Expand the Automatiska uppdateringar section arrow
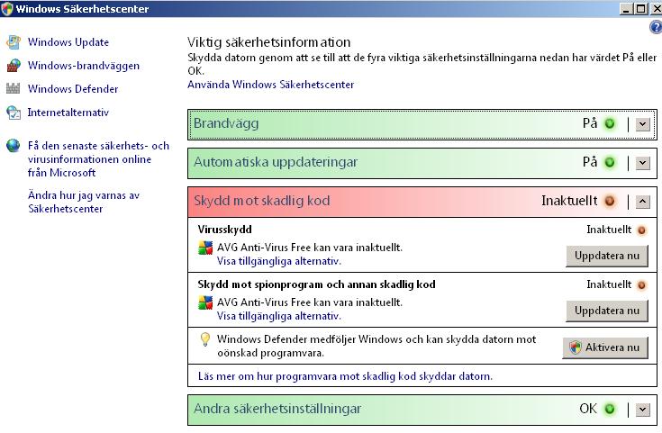 click(642, 163)
